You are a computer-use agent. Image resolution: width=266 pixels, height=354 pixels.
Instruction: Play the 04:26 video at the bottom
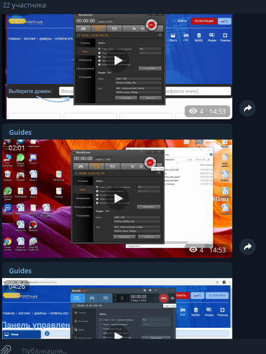[x=117, y=335]
